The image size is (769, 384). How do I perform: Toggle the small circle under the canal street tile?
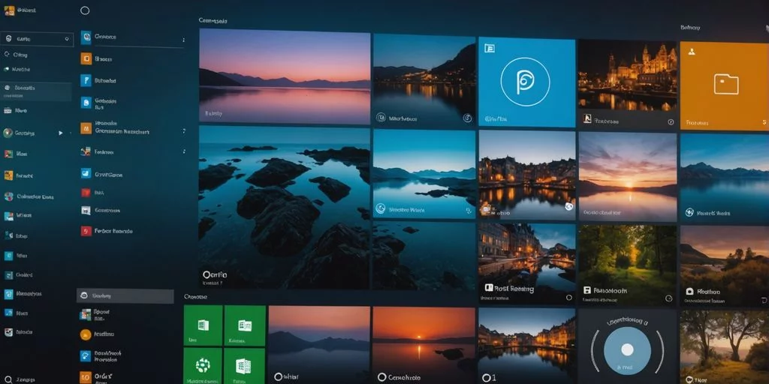tap(569, 297)
